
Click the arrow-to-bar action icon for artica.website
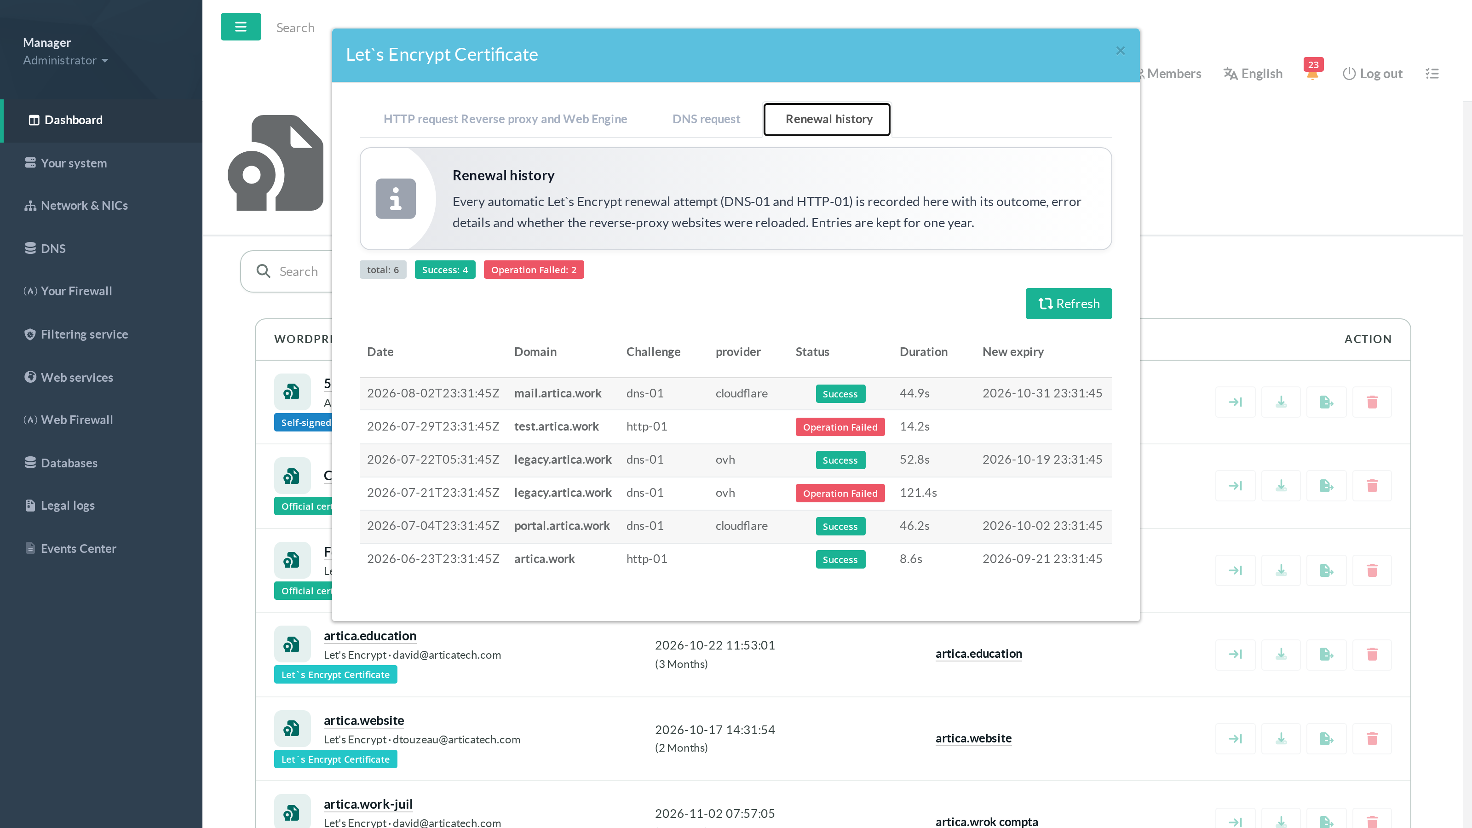1236,739
